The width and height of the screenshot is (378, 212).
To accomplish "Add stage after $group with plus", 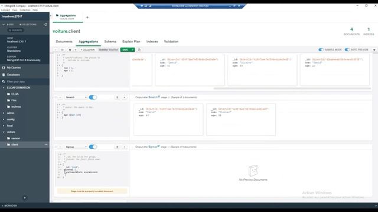I will [x=124, y=147].
